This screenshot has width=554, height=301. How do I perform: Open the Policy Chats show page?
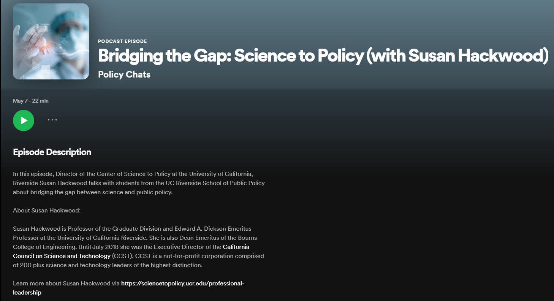124,74
